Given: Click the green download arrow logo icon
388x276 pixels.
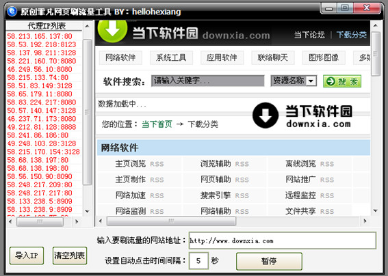Looking at the screenshot, I should (x=112, y=31).
